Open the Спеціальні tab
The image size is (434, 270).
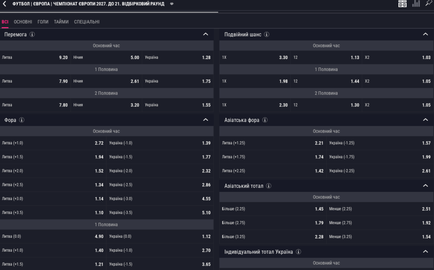pyautogui.click(x=86, y=22)
